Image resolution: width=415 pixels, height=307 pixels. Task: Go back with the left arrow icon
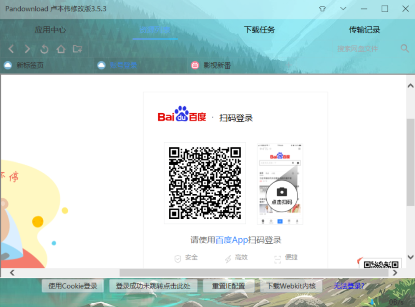[x=11, y=49]
